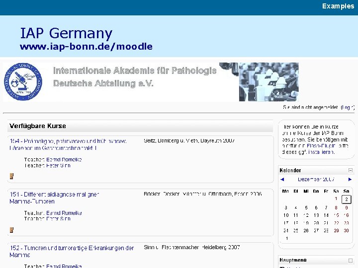Click text Seitz, Bamberg u. Vieth, Bayreuth 2007
The height and width of the screenshot is (268, 358).
(189, 140)
